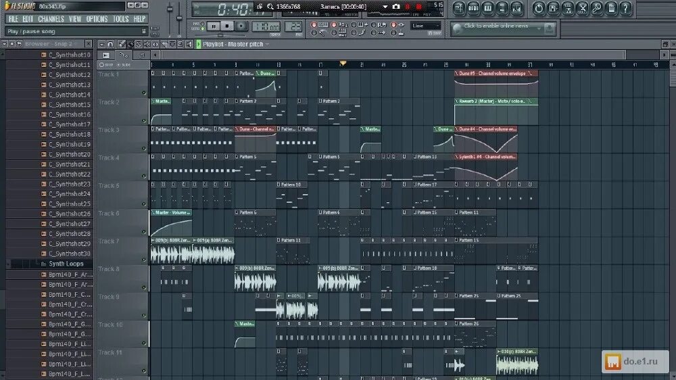The image size is (676, 380).
Task: Select the playlist draw pencil tool
Action: pos(122,45)
